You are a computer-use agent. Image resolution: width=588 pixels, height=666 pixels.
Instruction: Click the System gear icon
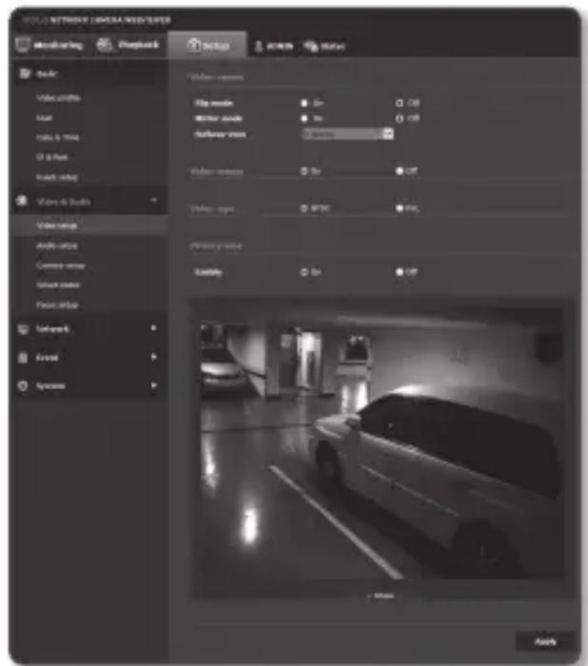pos(23,385)
